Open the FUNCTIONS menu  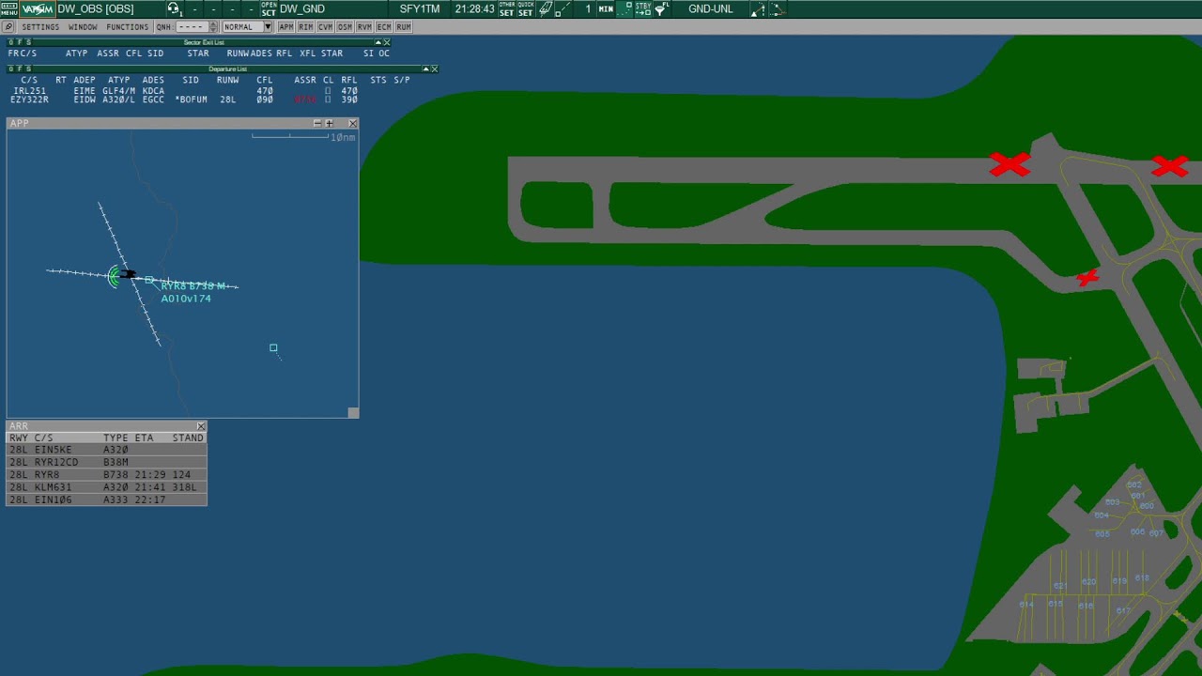(x=127, y=27)
